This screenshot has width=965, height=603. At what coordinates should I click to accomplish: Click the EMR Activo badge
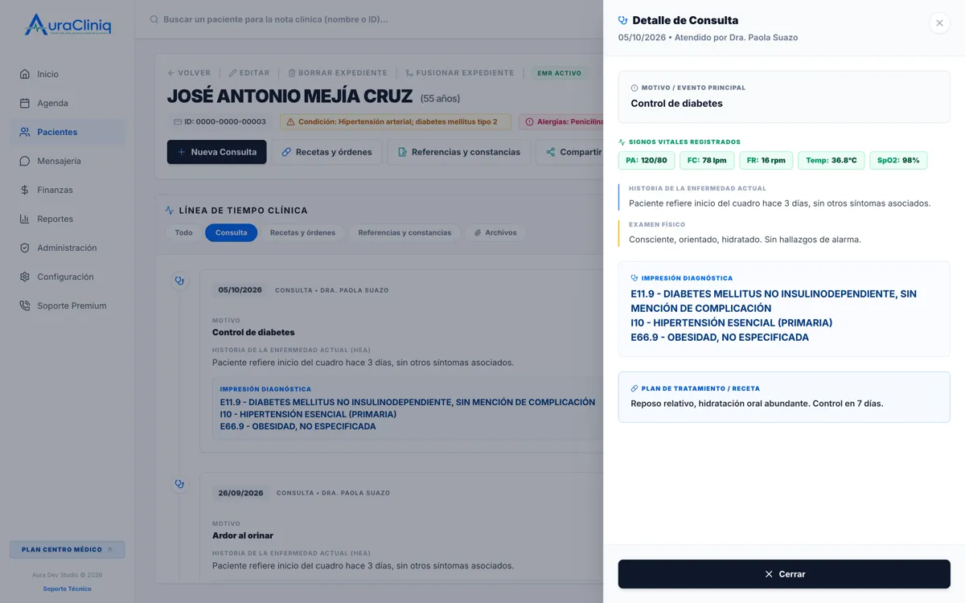pyautogui.click(x=559, y=73)
